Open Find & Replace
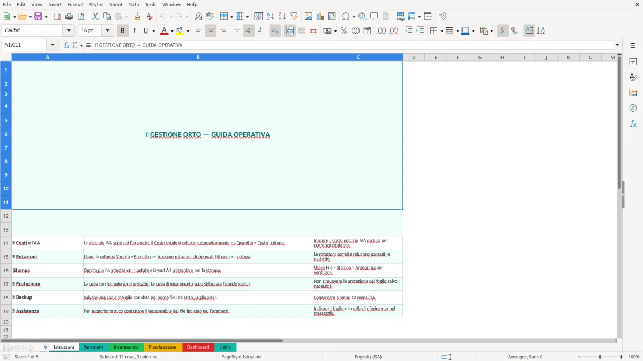 [198, 17]
